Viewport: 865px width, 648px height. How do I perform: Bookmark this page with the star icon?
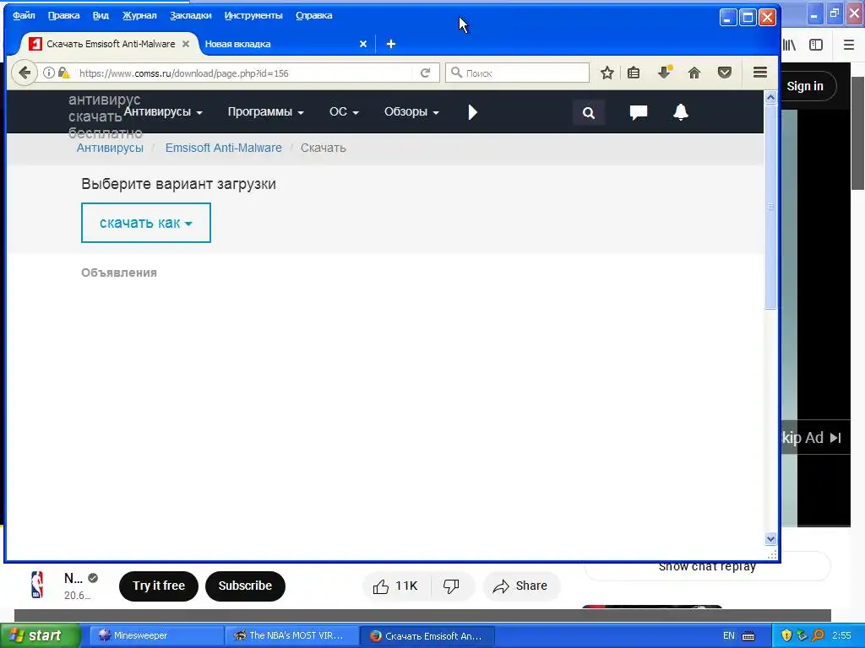(607, 73)
